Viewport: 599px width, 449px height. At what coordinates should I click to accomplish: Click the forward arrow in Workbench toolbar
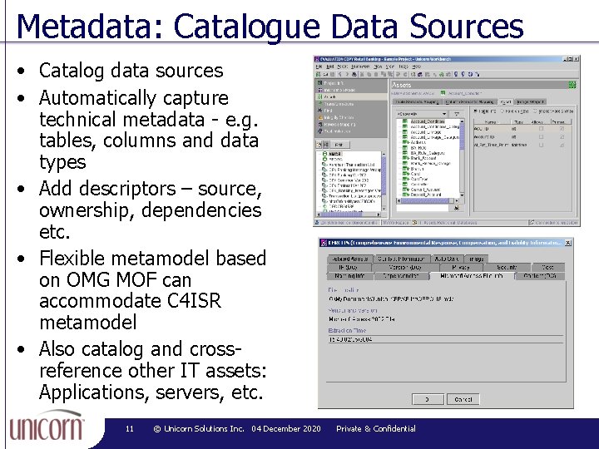pyautogui.click(x=347, y=75)
